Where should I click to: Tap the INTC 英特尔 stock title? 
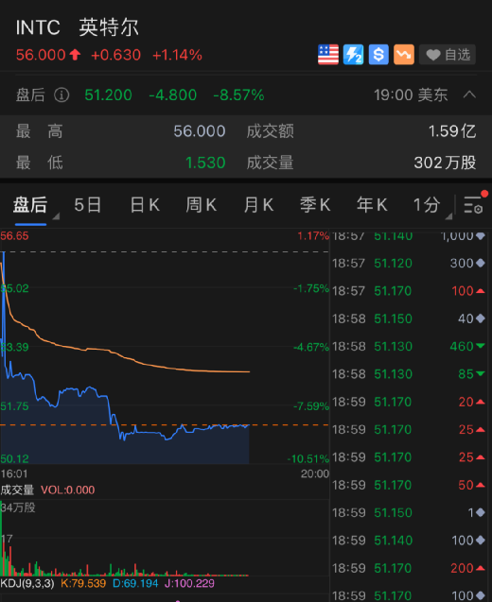[x=77, y=27]
